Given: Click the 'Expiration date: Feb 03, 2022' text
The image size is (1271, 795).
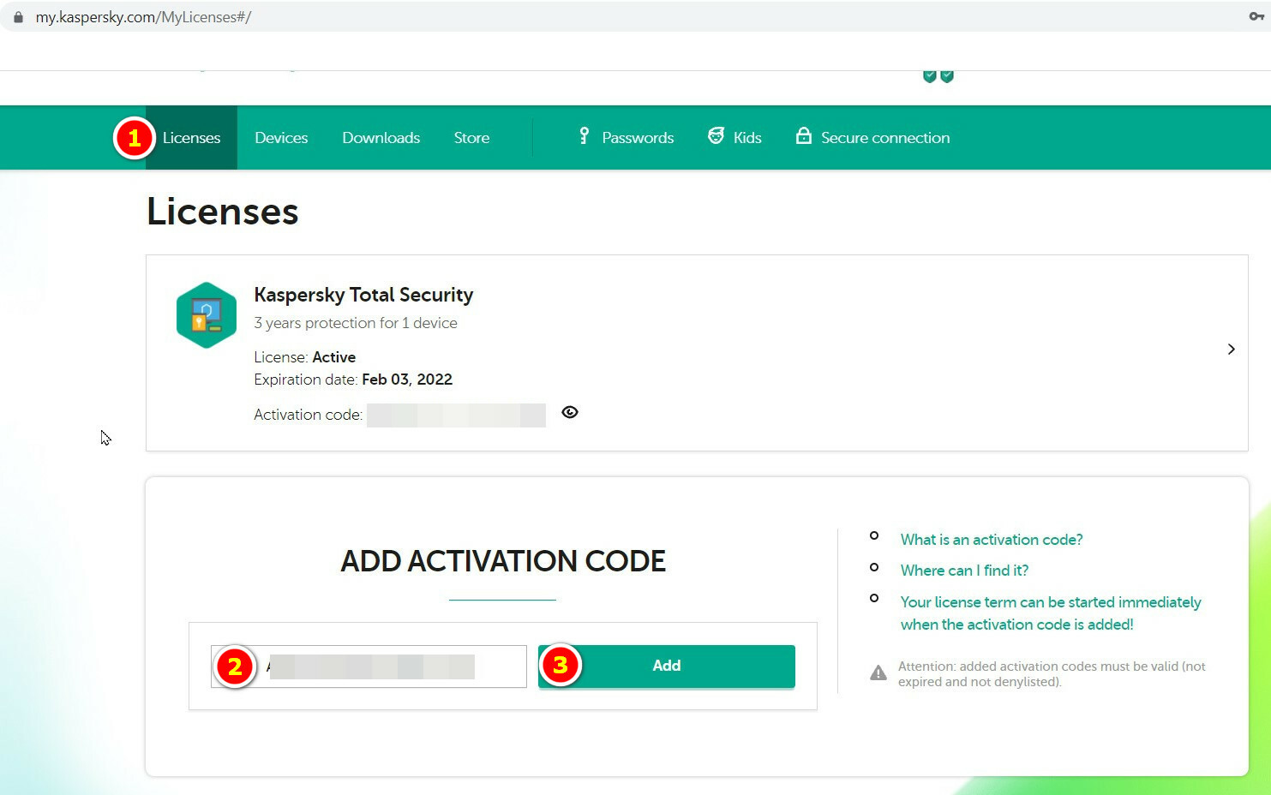Looking at the screenshot, I should point(353,380).
